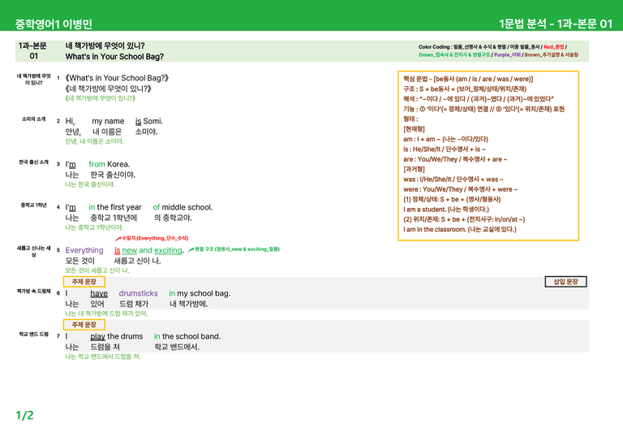Click the bold heading 'What's in Your School Bag?' in green band

114,57
